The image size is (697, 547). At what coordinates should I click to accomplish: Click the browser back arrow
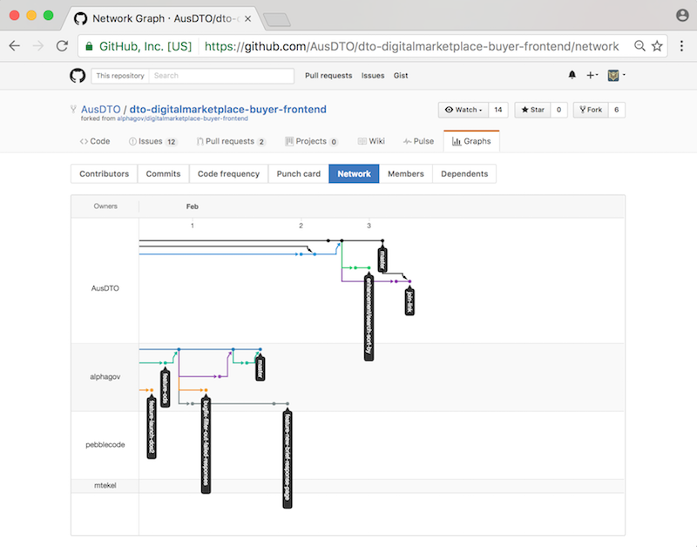(15, 46)
